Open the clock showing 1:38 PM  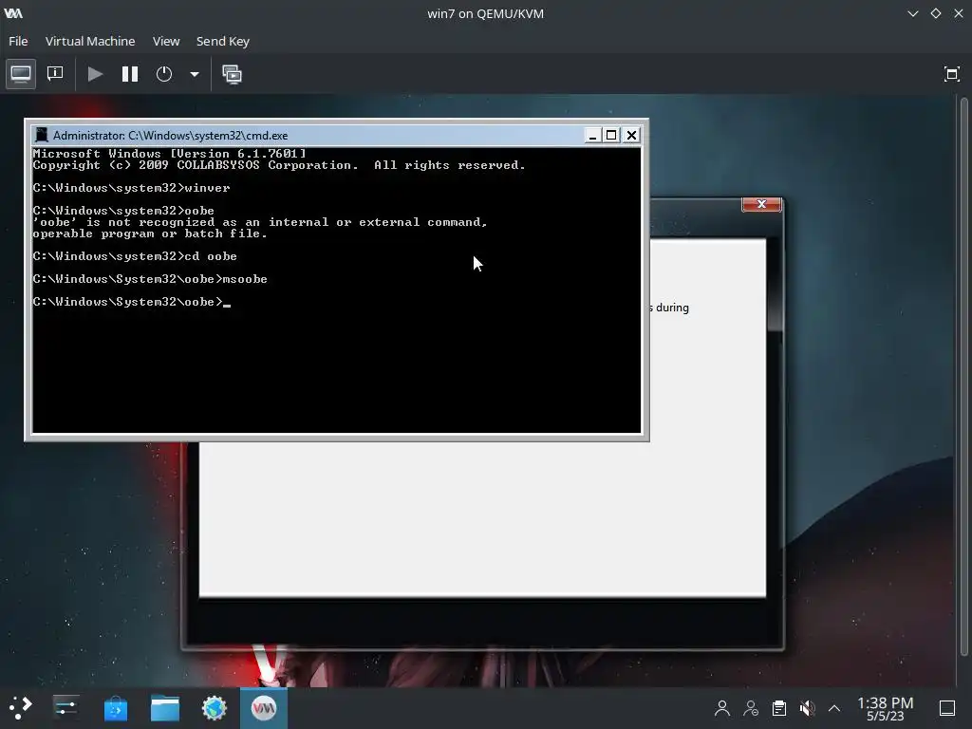pyautogui.click(x=886, y=708)
